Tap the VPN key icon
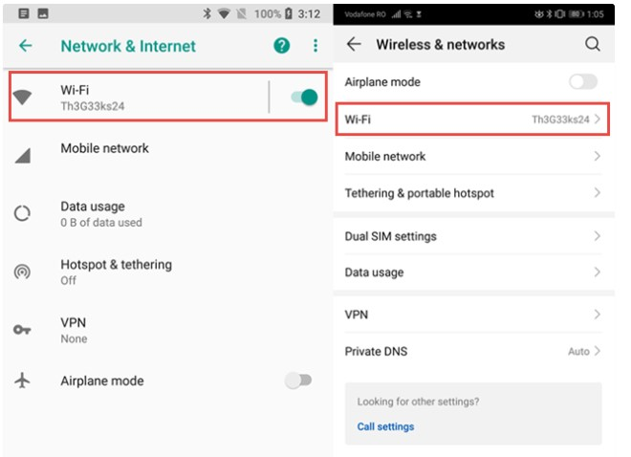This screenshot has width=631, height=457. (22, 330)
